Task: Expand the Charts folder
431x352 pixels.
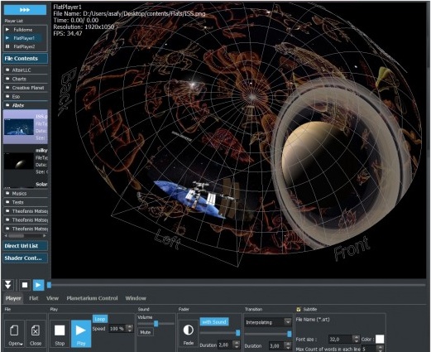Action: tap(26, 79)
